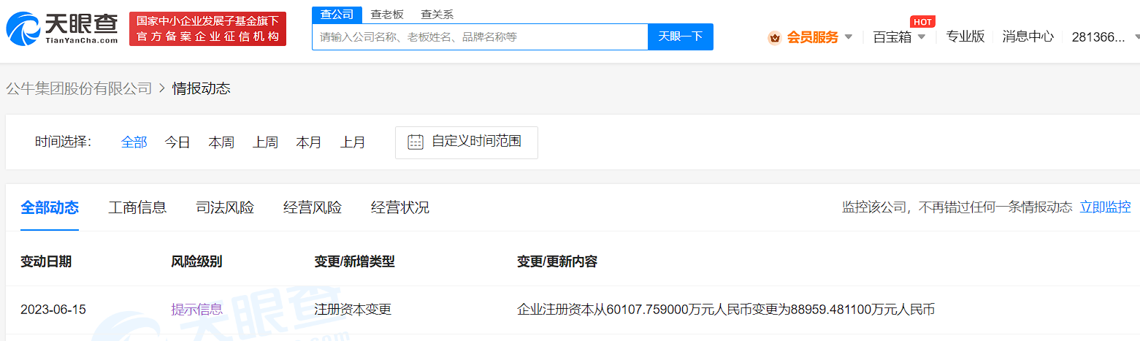Switch to the 经营状况 tab
The height and width of the screenshot is (341, 1140).
pyautogui.click(x=400, y=207)
